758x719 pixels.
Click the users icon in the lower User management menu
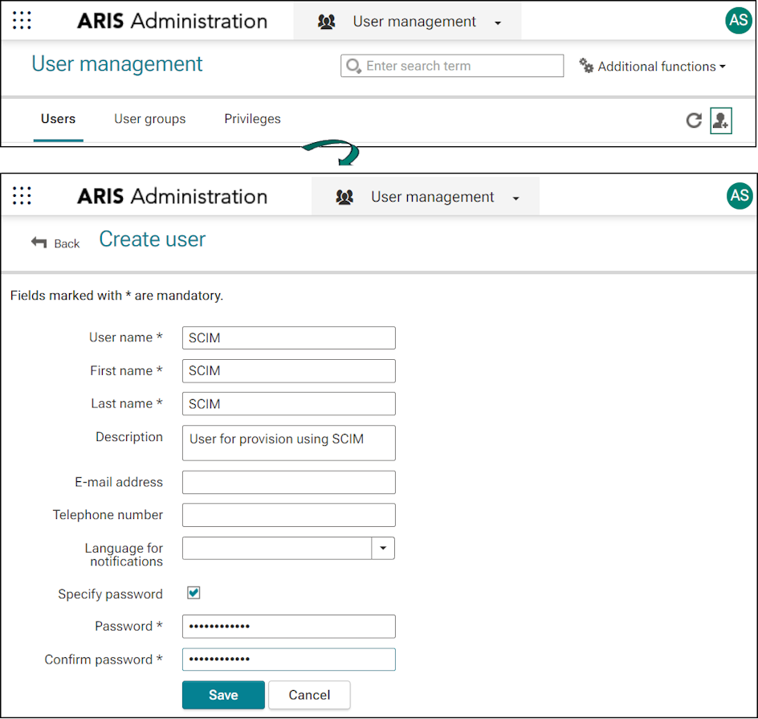coord(344,197)
